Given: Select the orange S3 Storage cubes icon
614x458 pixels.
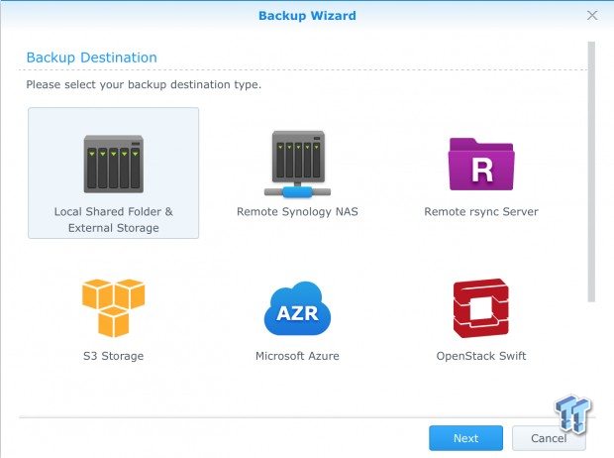Looking at the screenshot, I should pos(114,308).
